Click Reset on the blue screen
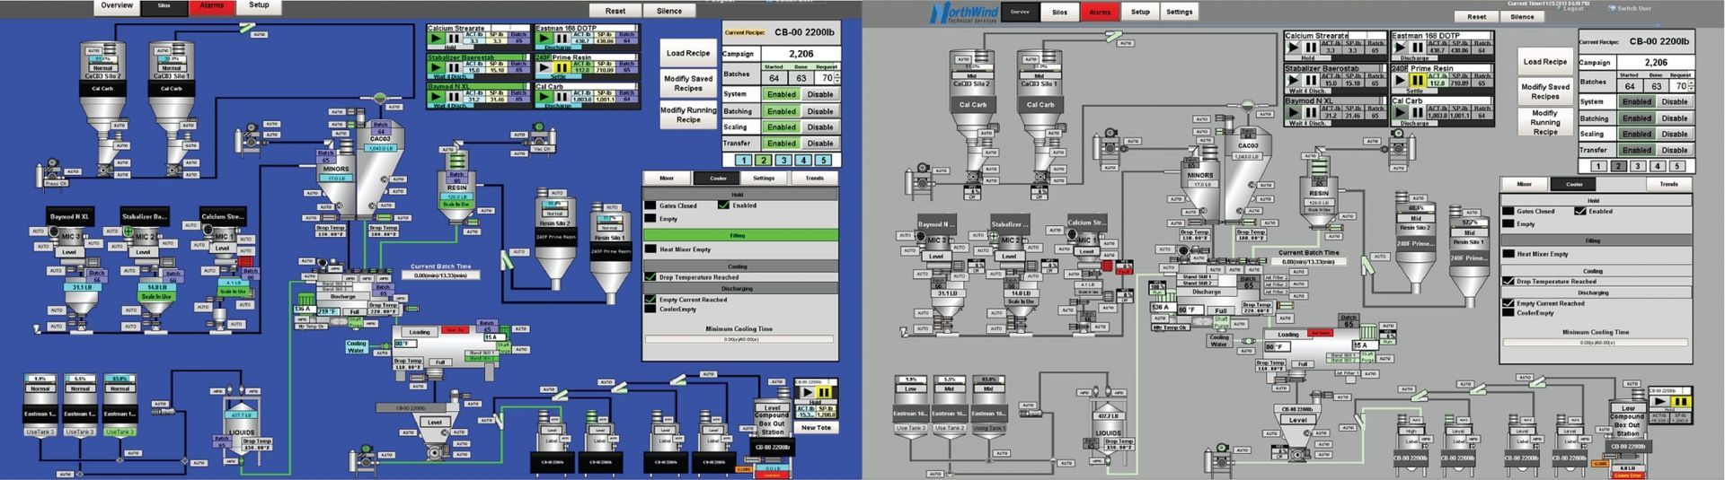The height and width of the screenshot is (480, 1725). [x=615, y=11]
